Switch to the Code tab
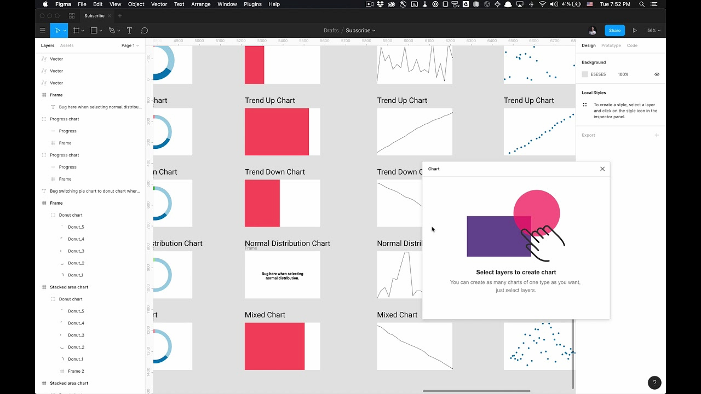Screen dimensions: 701x394 632,45
